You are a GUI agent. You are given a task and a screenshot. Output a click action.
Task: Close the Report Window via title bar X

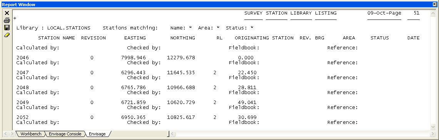pos(434,5)
